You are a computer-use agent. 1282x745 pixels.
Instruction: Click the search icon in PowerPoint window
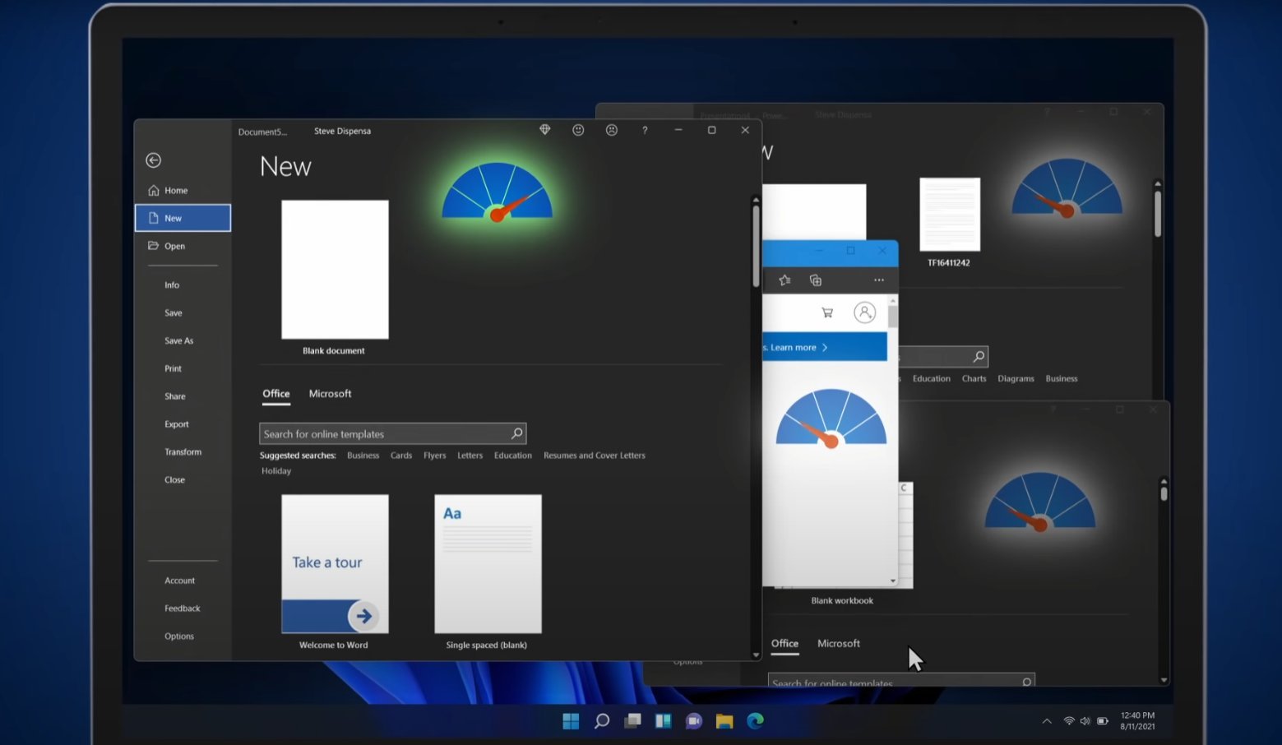click(x=978, y=357)
